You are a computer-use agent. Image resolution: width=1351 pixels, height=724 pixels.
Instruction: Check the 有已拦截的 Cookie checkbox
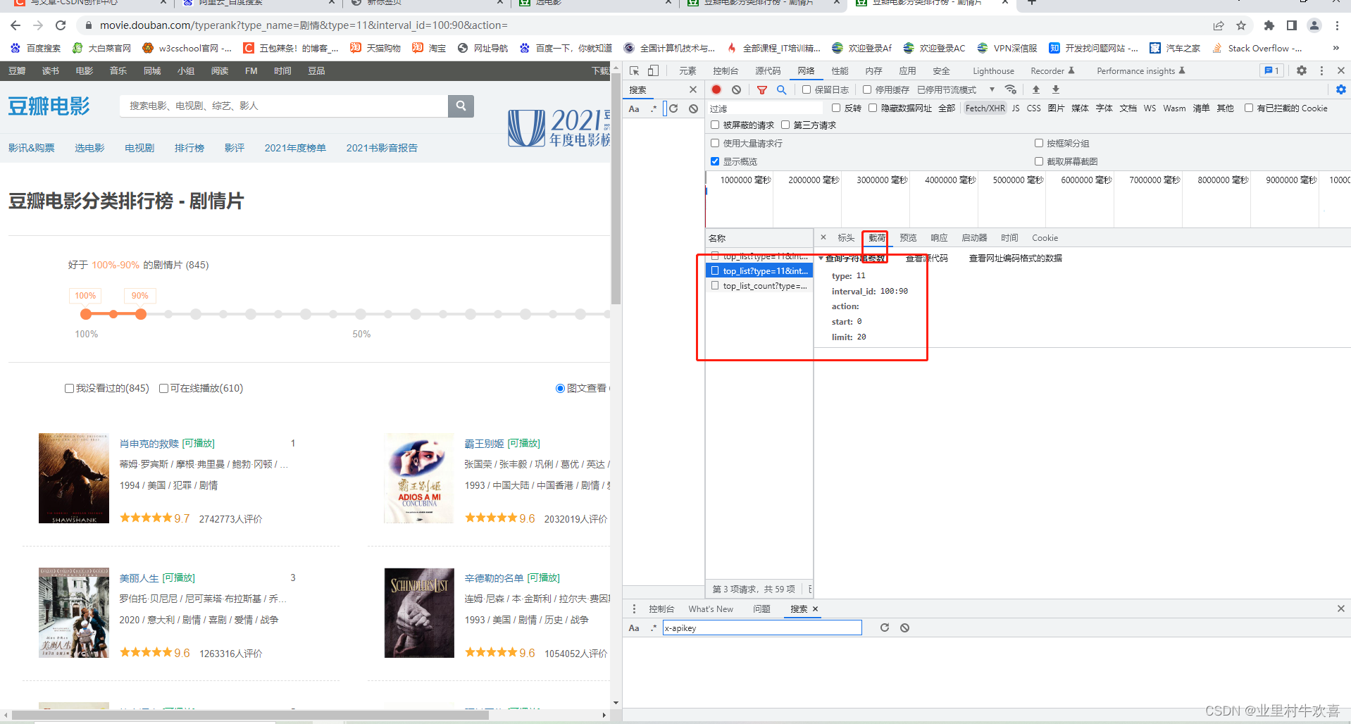pos(1249,108)
